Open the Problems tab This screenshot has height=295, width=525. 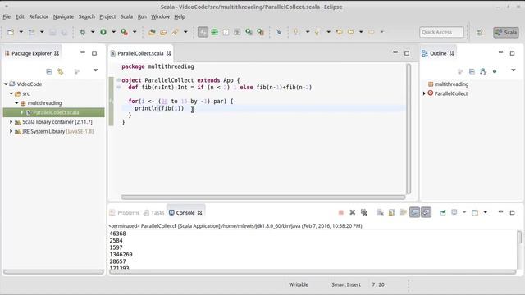tap(125, 213)
